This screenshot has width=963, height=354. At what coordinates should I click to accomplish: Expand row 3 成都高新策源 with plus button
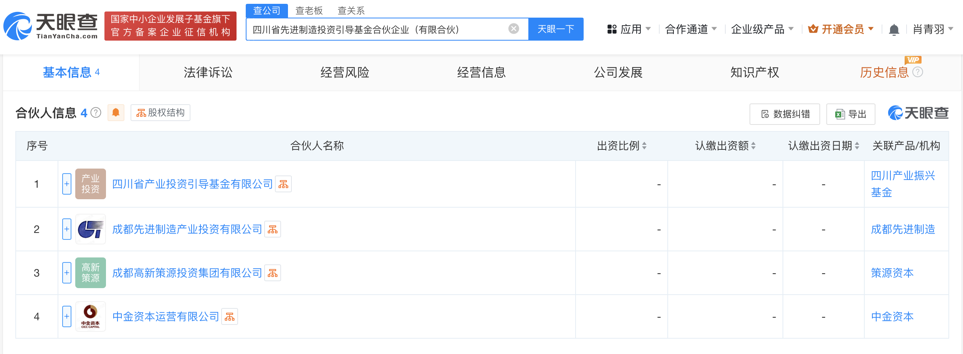click(x=67, y=273)
